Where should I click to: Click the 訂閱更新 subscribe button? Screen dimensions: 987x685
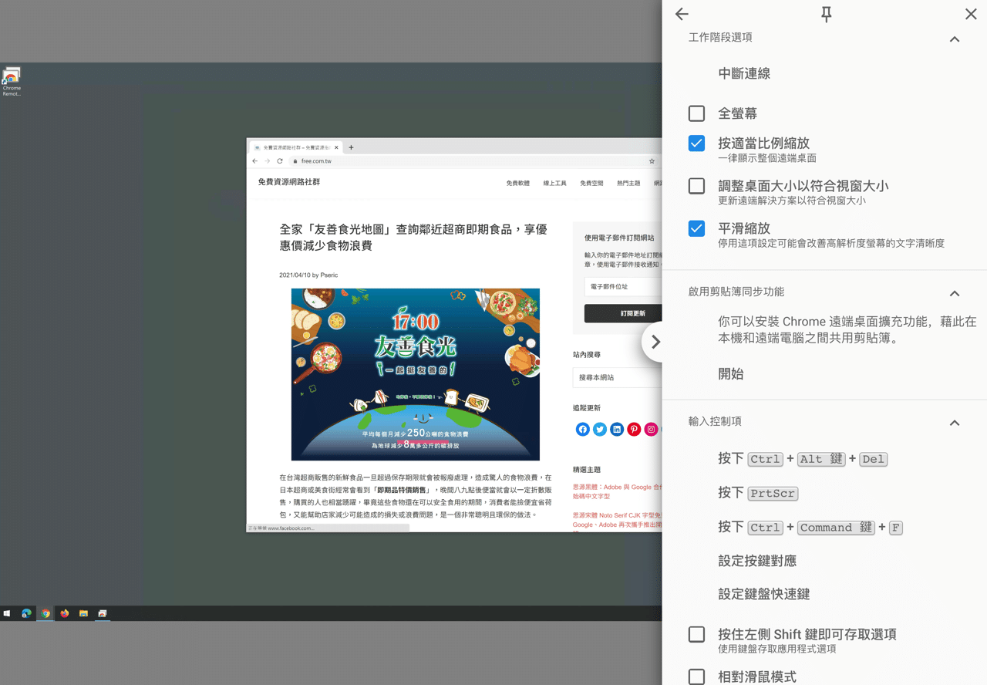pos(623,313)
